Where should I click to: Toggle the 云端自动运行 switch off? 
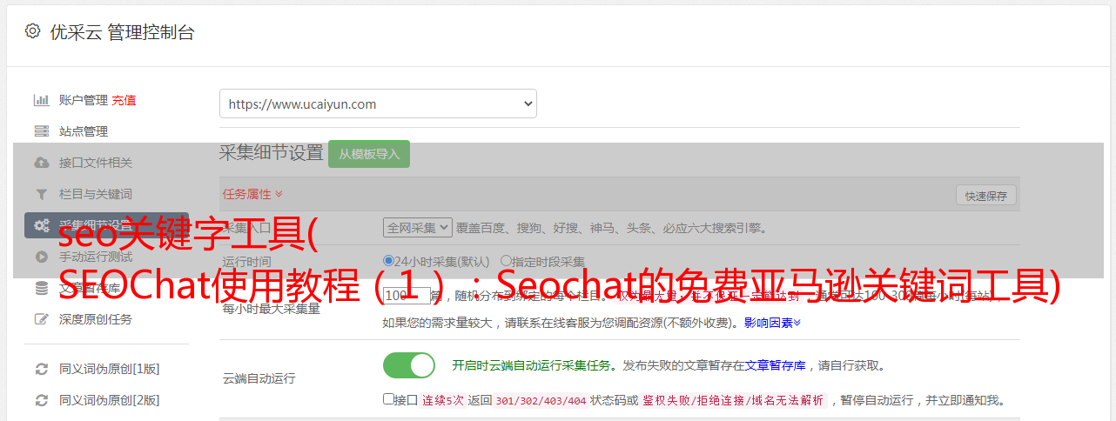[408, 365]
